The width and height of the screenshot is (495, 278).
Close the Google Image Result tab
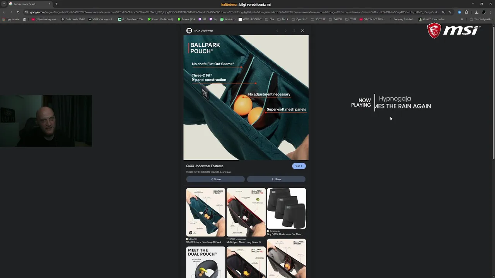coord(49,4)
